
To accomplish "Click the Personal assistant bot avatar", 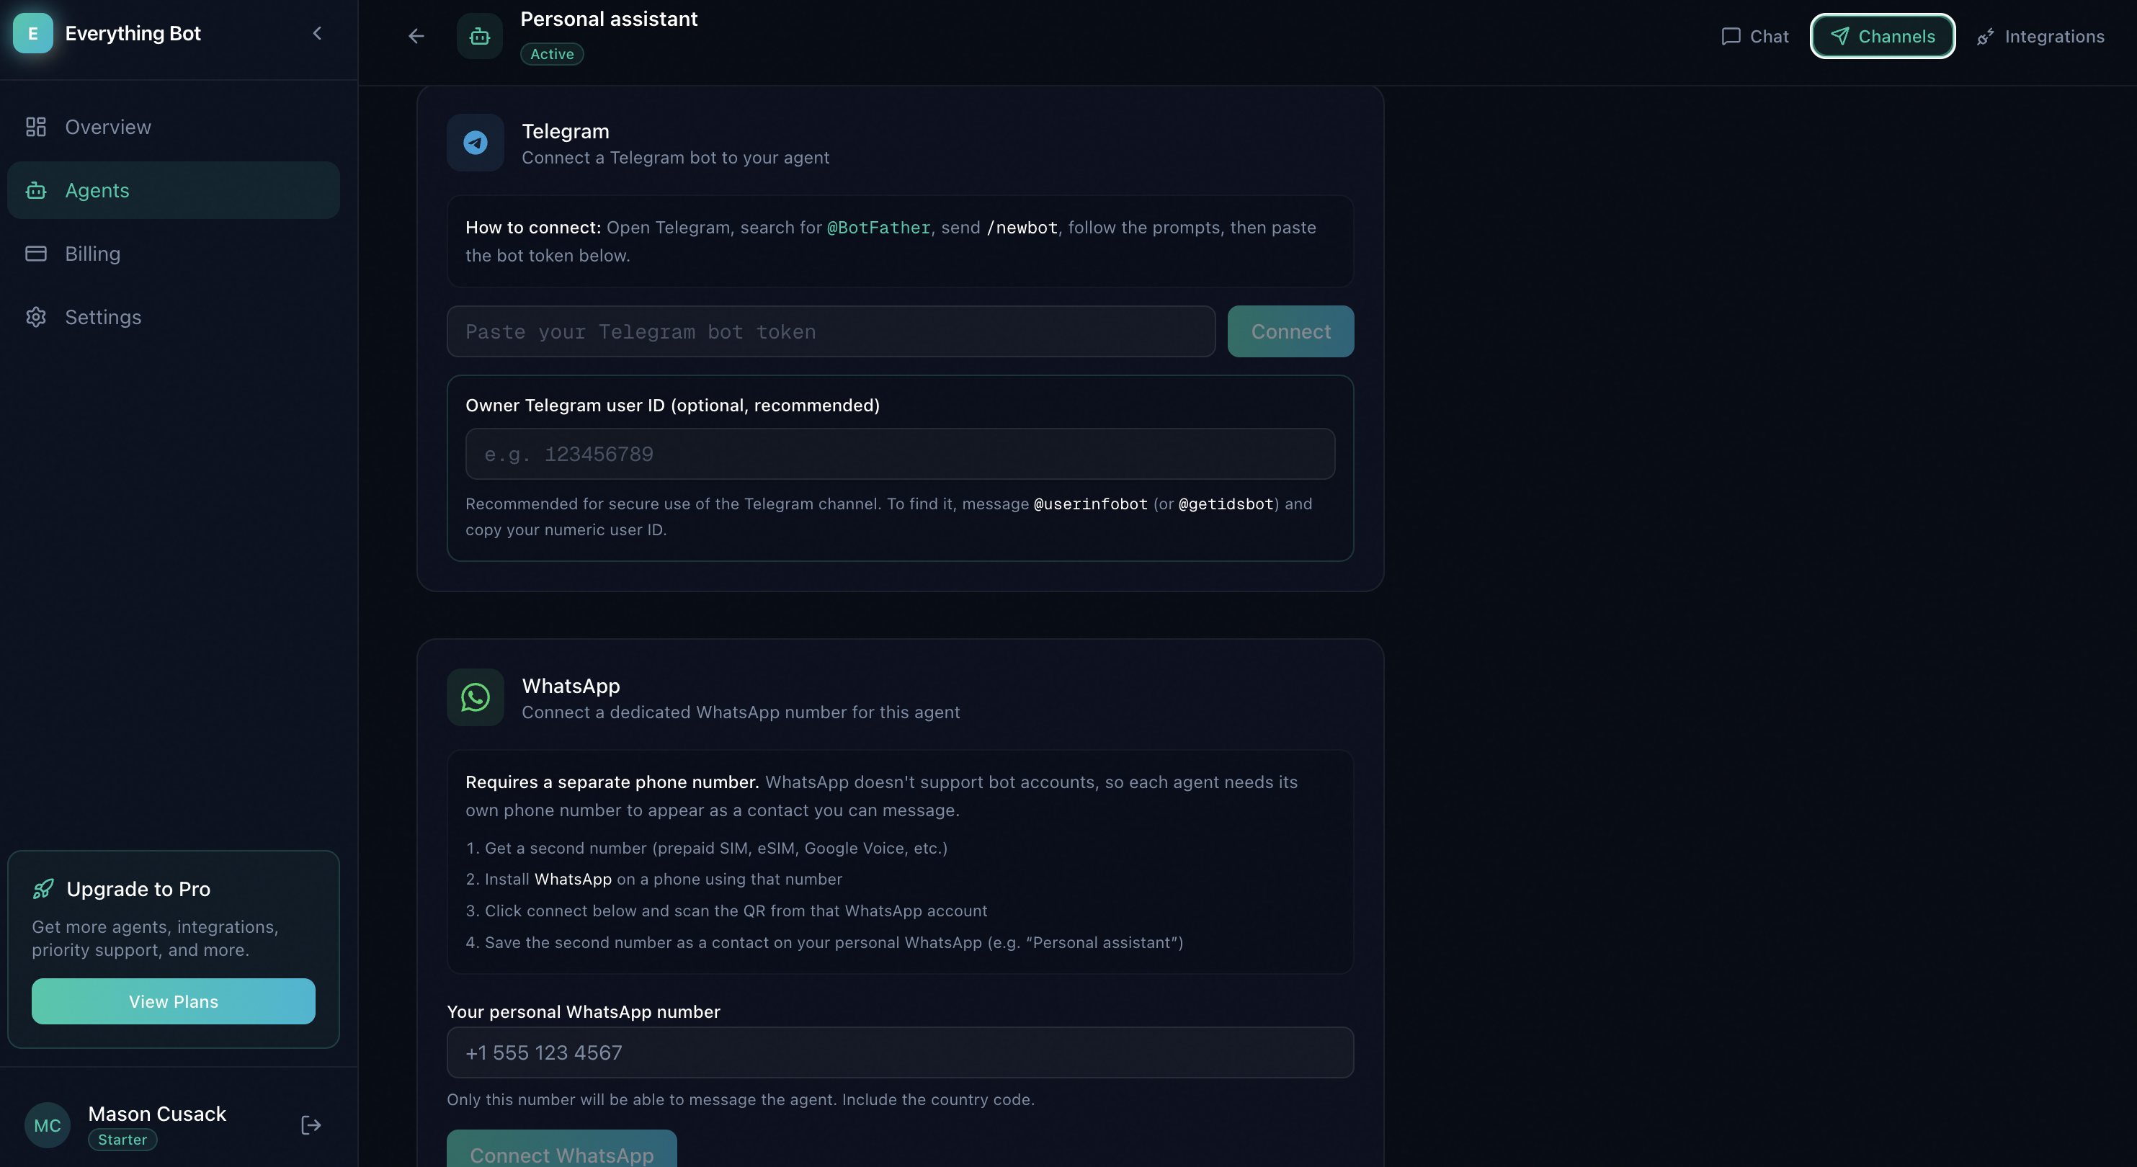I will point(480,36).
